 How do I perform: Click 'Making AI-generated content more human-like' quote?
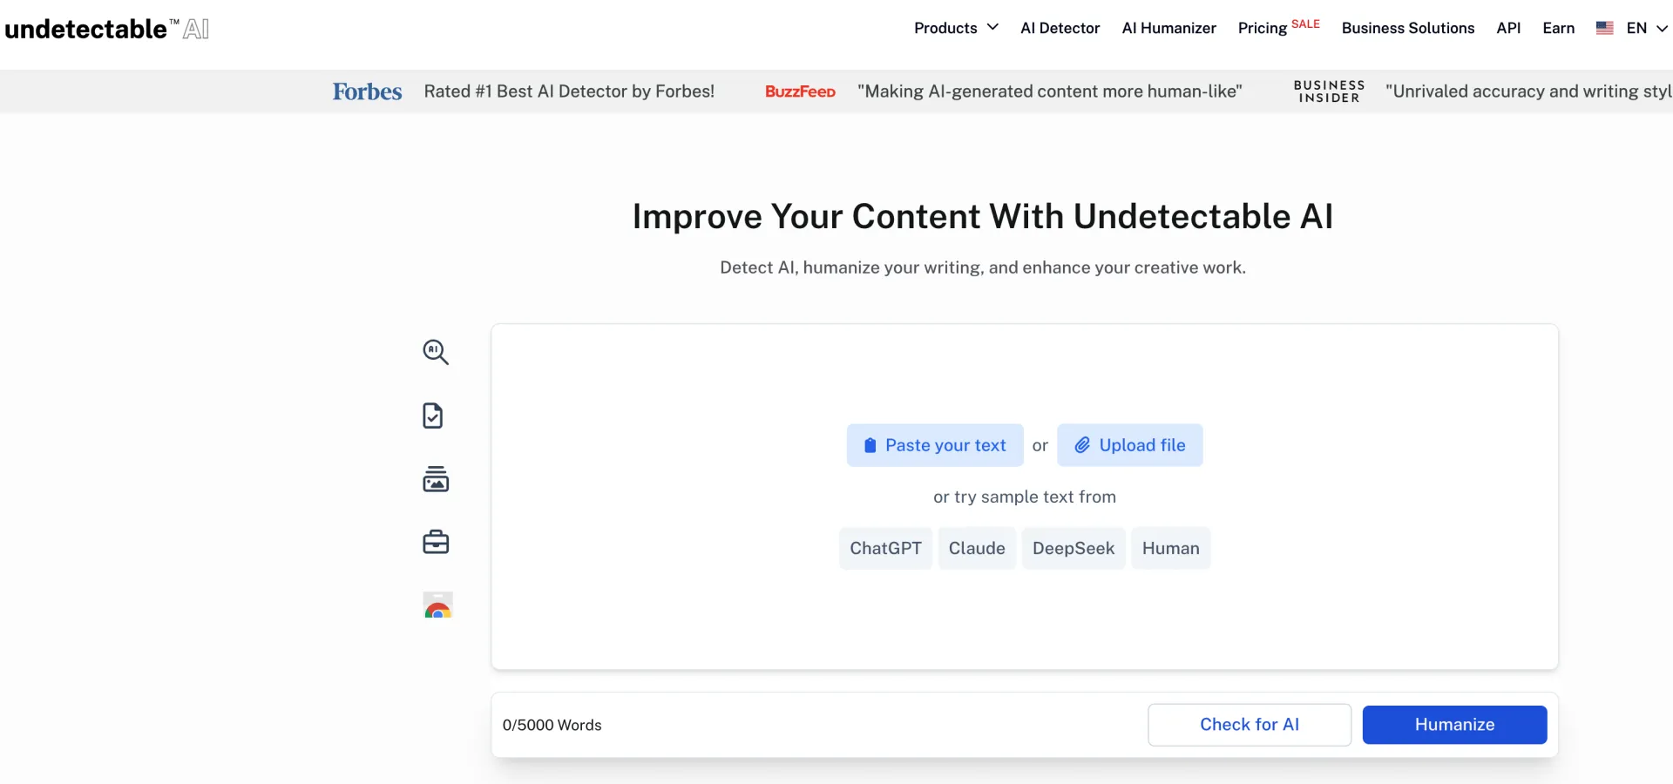point(1050,91)
